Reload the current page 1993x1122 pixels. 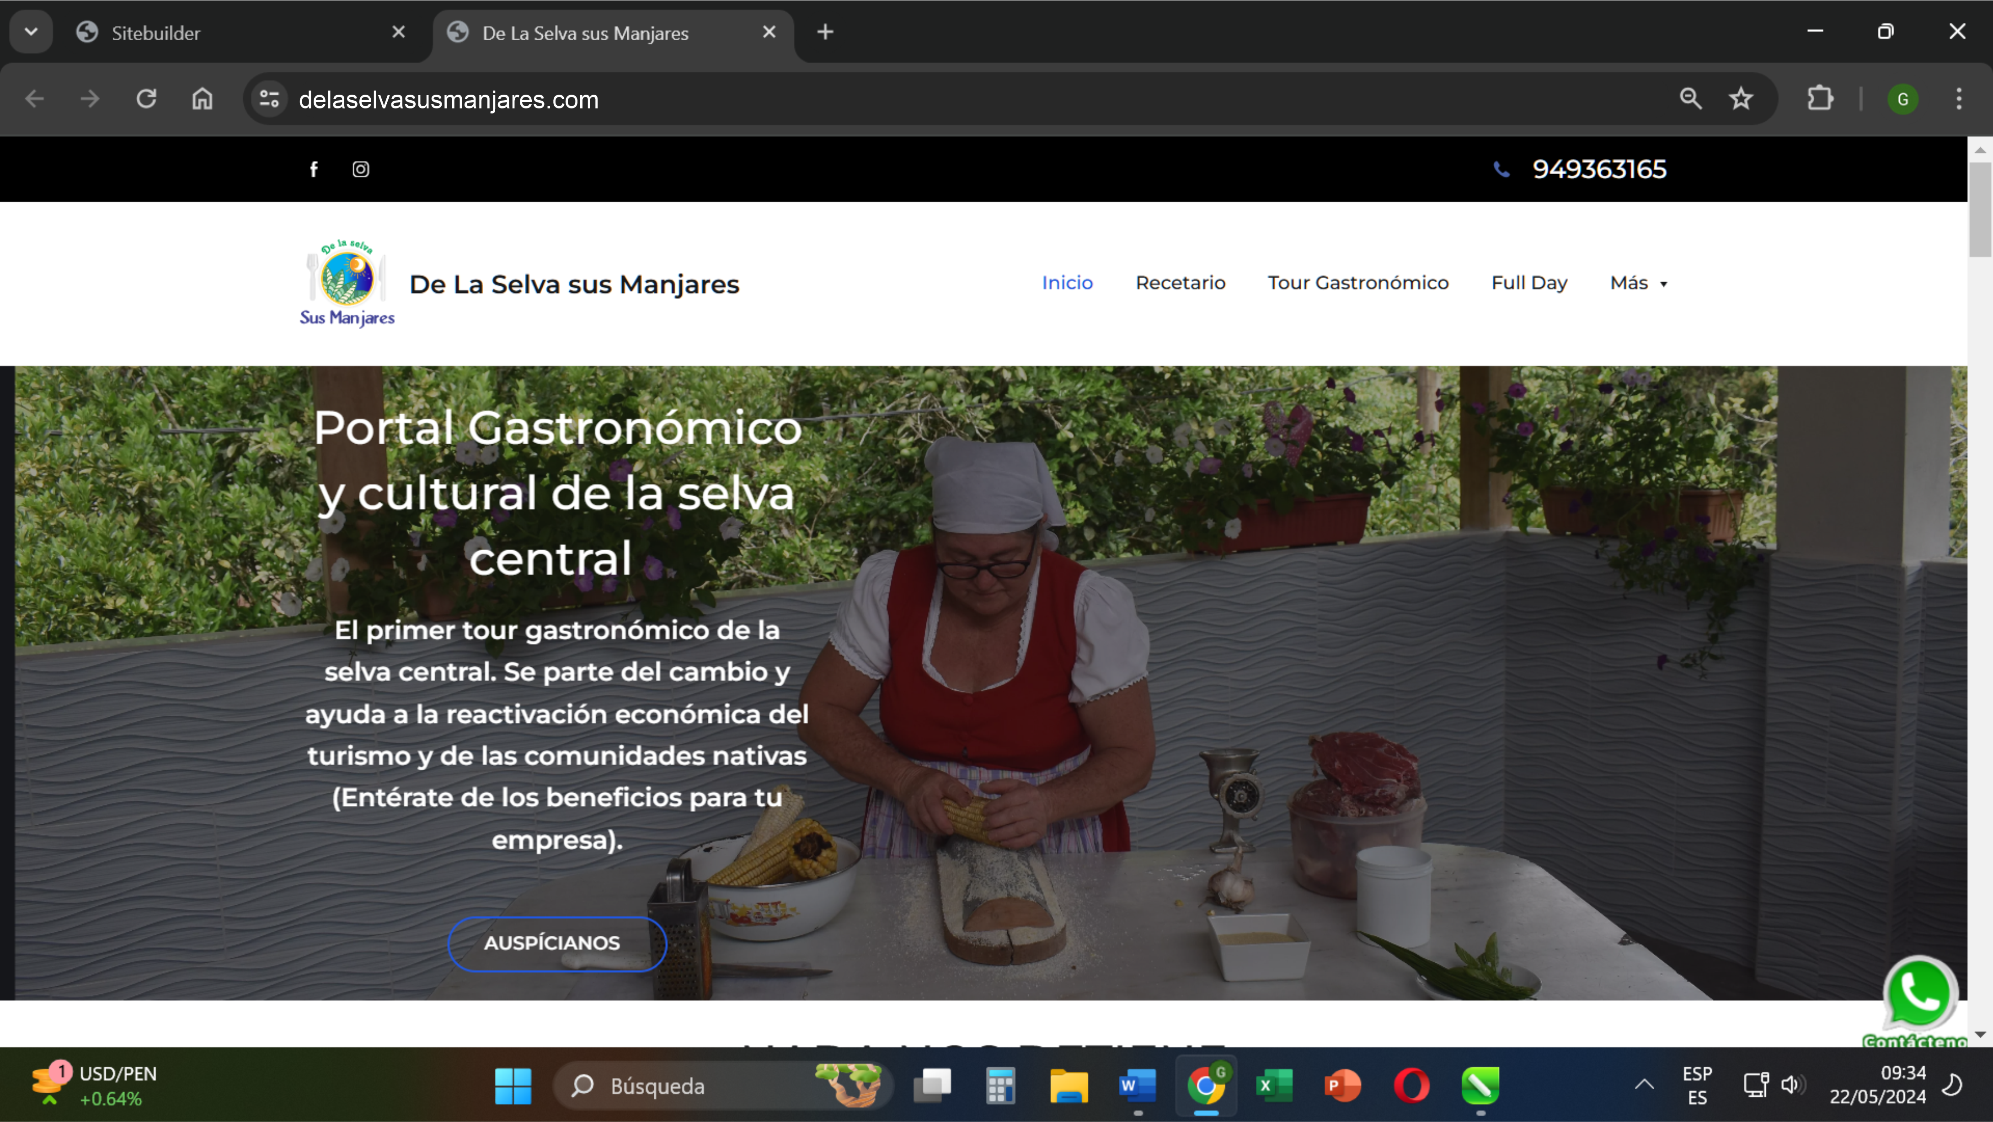point(146,98)
